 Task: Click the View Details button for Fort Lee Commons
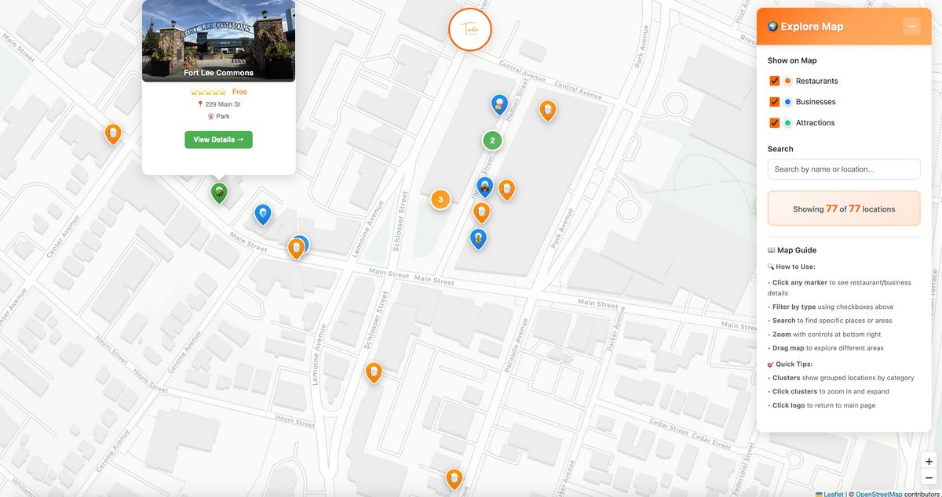(x=218, y=139)
